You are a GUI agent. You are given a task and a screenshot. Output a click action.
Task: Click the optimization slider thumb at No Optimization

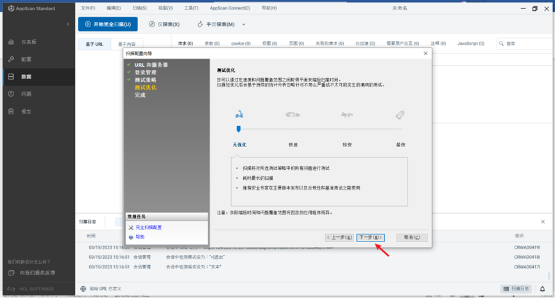pos(239,129)
